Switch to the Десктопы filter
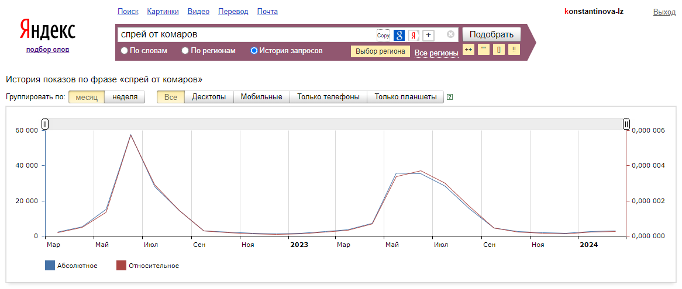The image size is (682, 289). (209, 97)
